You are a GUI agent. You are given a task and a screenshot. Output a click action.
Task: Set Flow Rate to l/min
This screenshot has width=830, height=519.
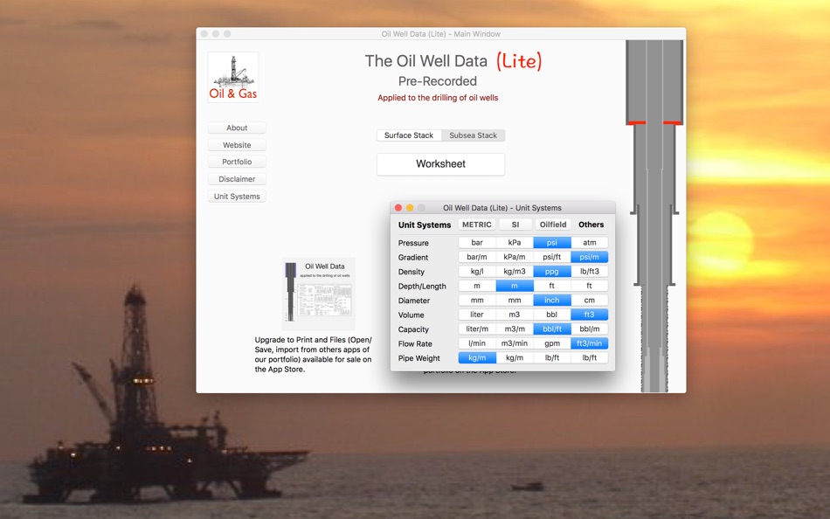coord(477,343)
